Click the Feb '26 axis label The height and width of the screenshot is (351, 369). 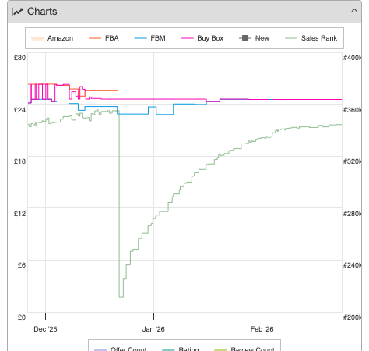click(262, 329)
